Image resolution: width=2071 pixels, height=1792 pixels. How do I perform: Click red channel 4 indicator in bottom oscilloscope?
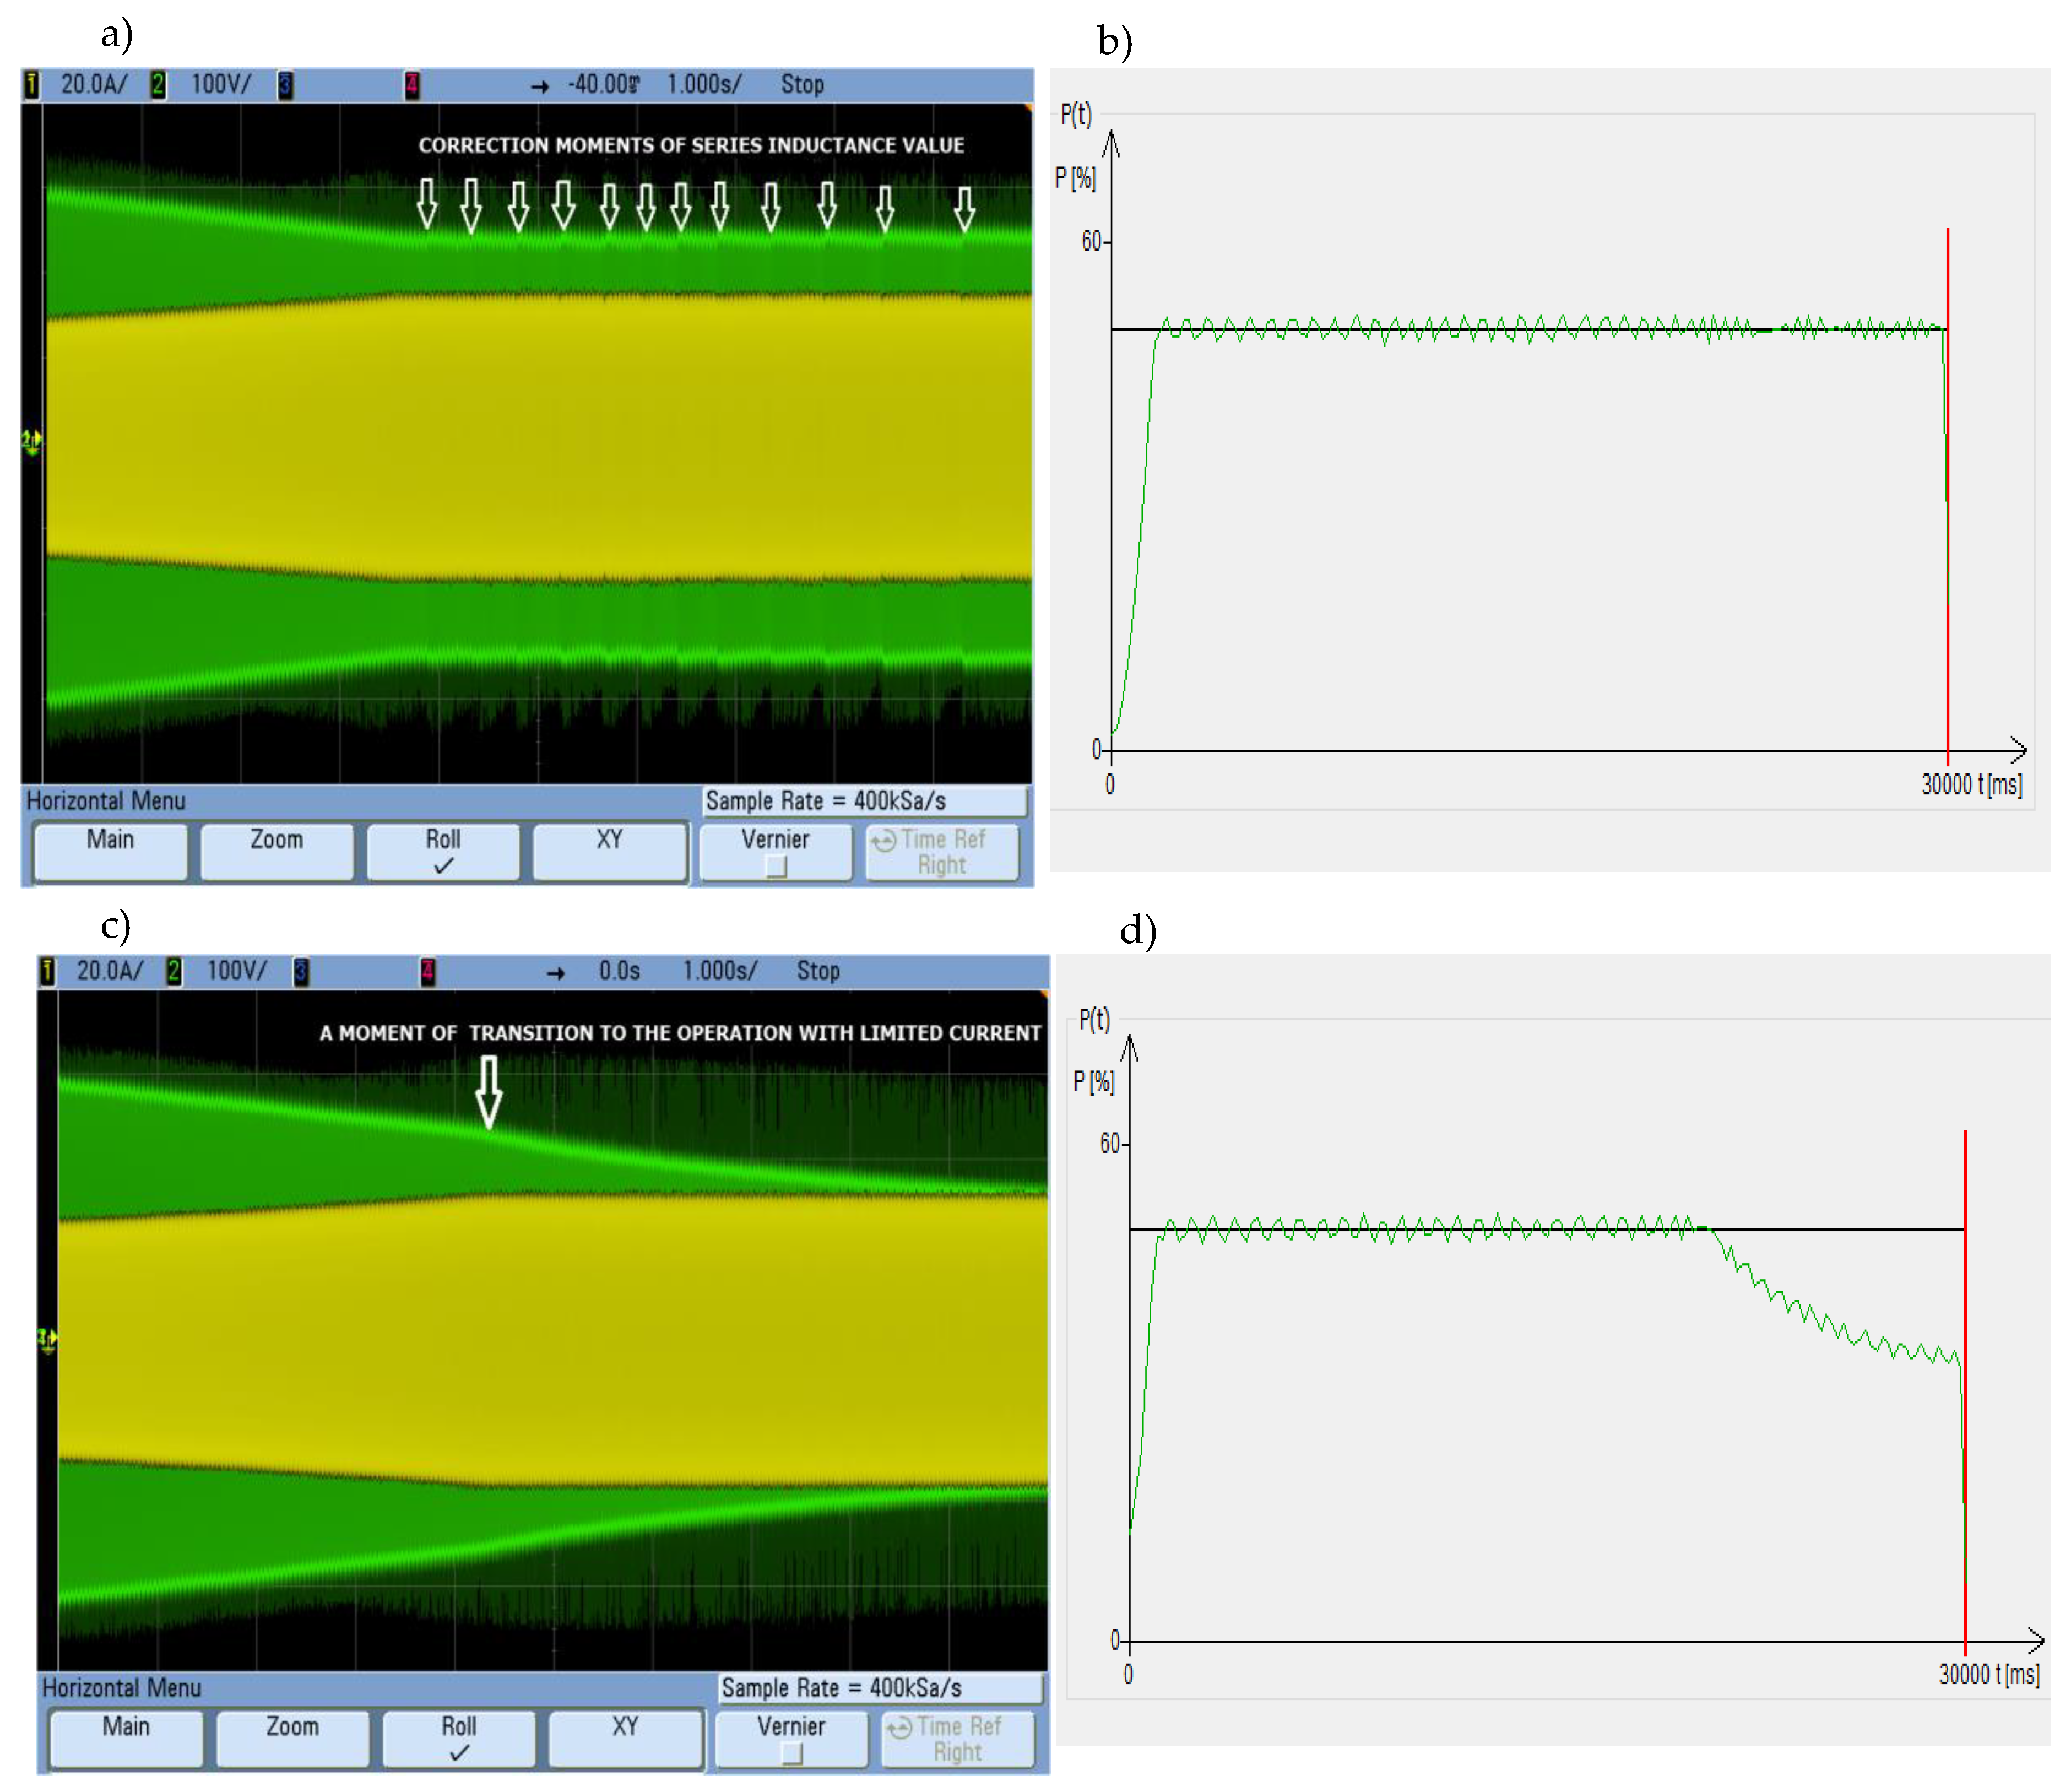click(427, 971)
